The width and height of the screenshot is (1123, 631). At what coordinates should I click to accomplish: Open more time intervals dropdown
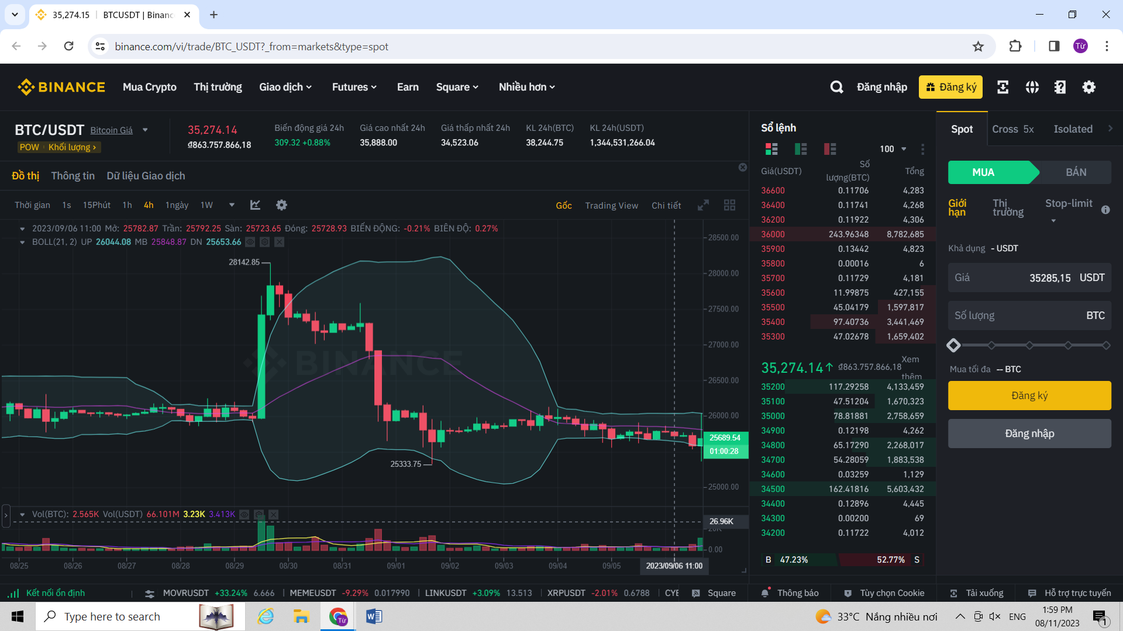[232, 205]
